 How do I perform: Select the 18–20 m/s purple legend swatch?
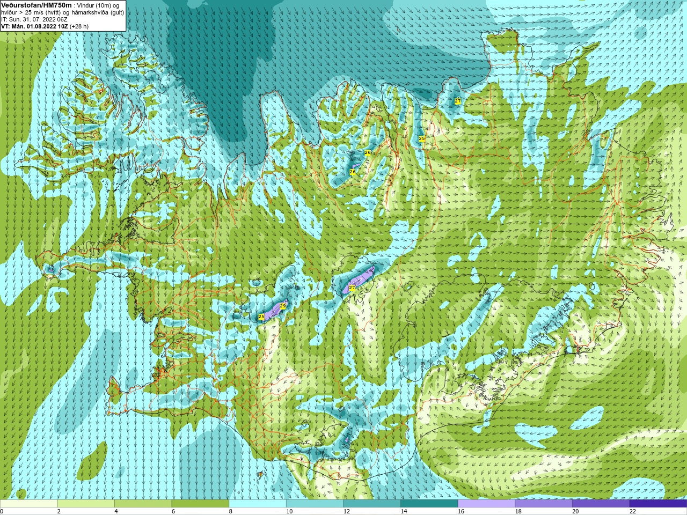pyautogui.click(x=544, y=504)
